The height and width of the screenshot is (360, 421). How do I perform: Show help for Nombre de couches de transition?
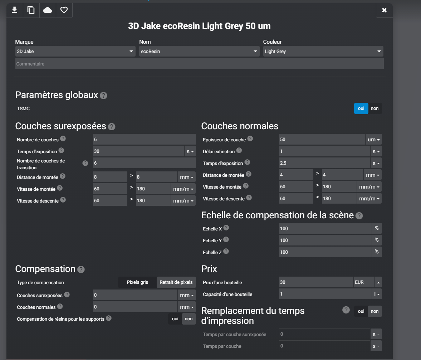[x=85, y=163]
